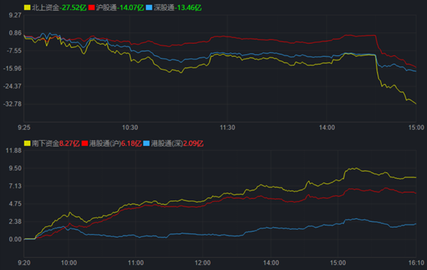Click the yellow 南下资金 legend swatch
427x270 pixels.
coord(27,143)
